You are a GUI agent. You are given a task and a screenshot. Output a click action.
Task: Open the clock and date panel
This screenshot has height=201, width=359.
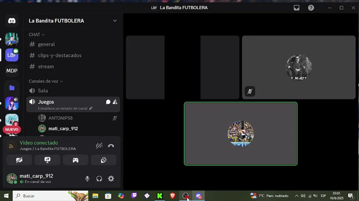337,196
